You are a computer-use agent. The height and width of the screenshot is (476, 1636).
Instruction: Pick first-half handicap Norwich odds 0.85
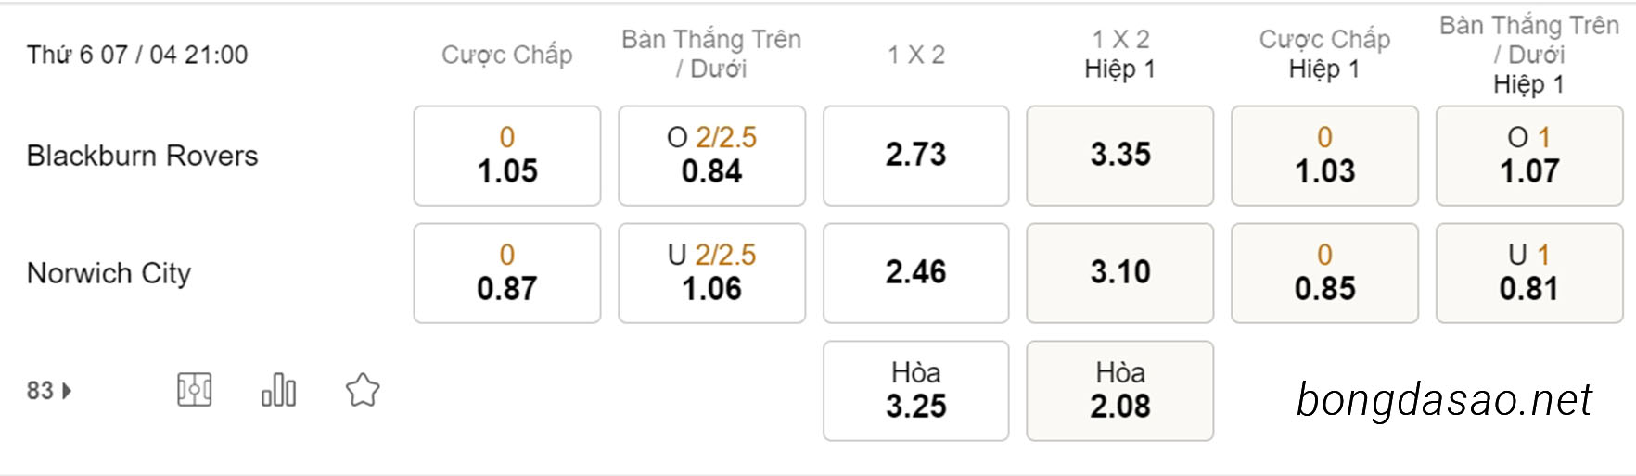tap(1325, 273)
